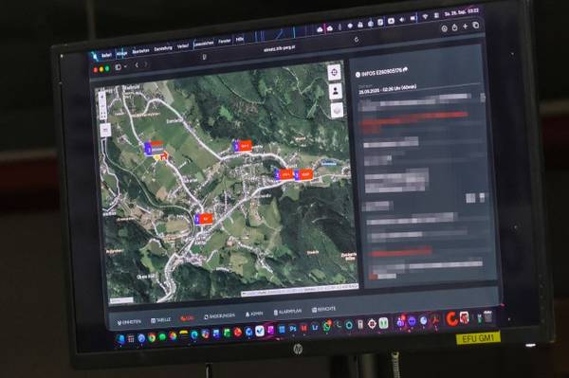Open the measure tool below the zoom controls
Image resolution: width=569 pixels, height=378 pixels.
[105, 130]
